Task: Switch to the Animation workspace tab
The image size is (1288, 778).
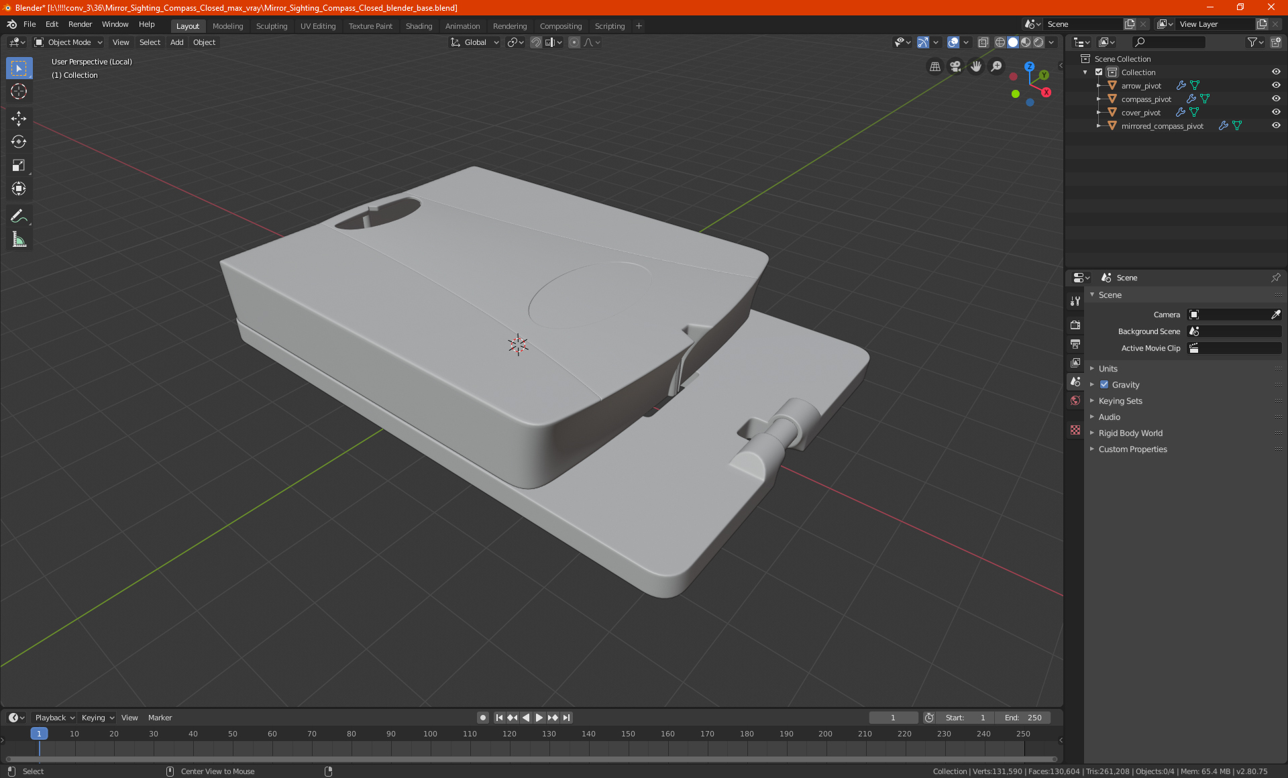Action: pyautogui.click(x=462, y=26)
